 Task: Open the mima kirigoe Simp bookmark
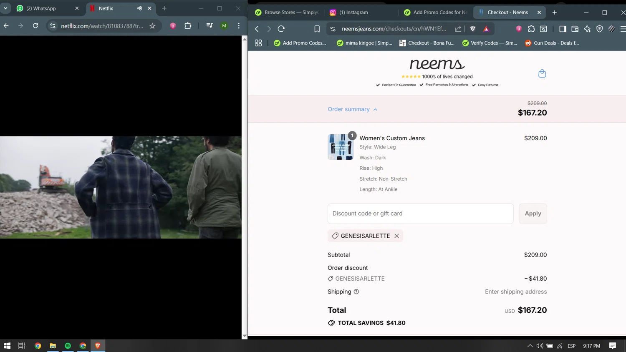point(364,43)
